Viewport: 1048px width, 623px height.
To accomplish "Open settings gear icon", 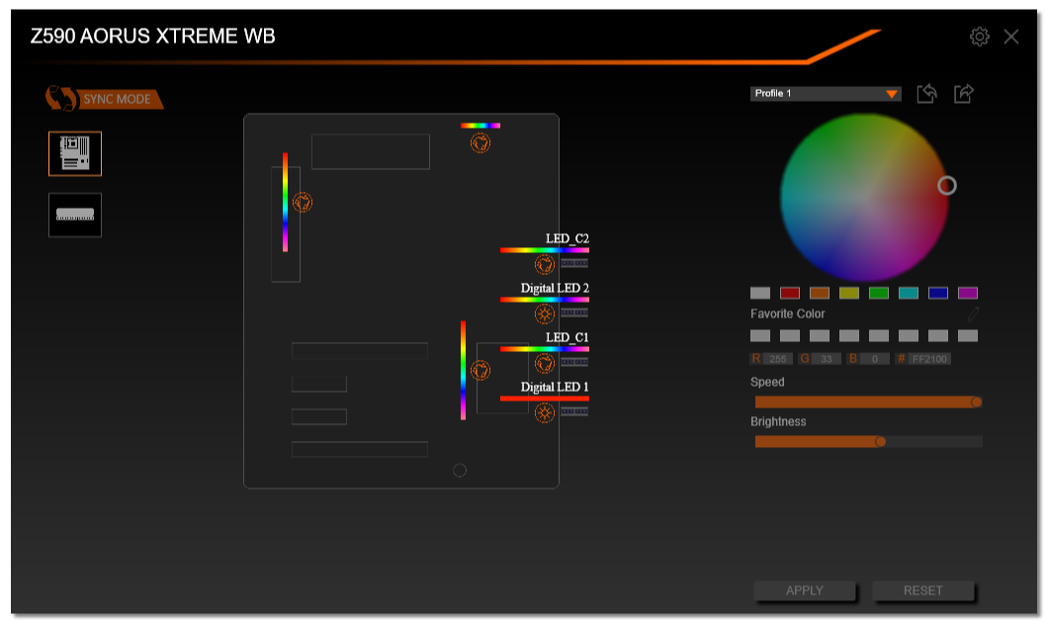I will pyautogui.click(x=979, y=37).
